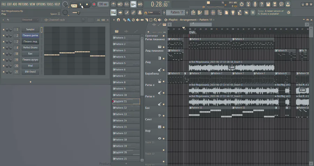This screenshot has height=166, width=314.
Task: Open the TOOLS menu
Action: [x=50, y=4]
